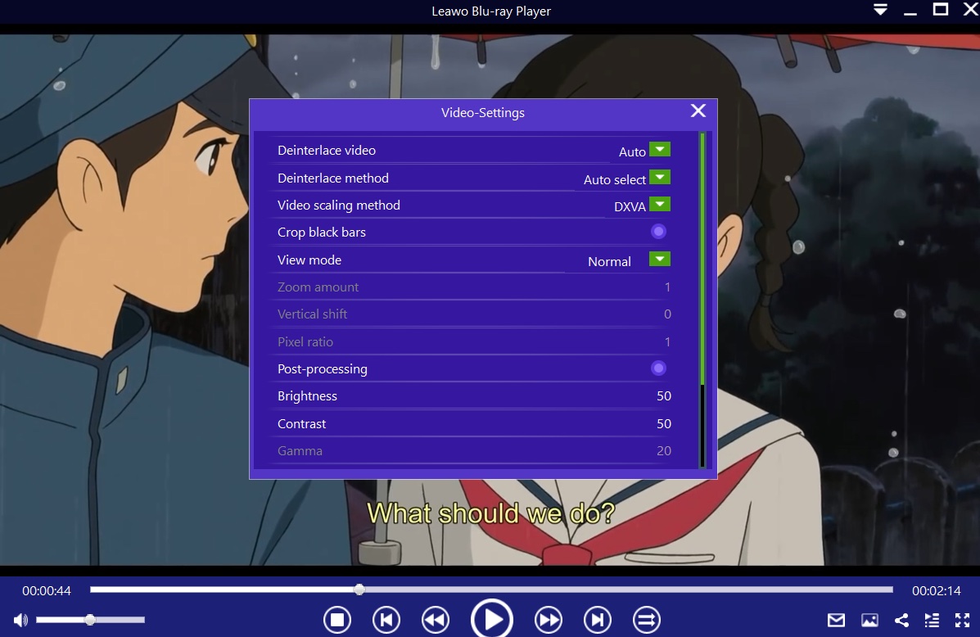Screen dimensions: 980x637
Task: Open the envelope mail icon
Action: coord(836,620)
